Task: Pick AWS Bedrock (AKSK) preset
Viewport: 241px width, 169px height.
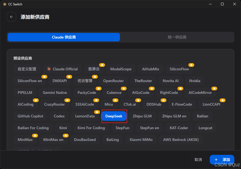Action: tap(181, 140)
